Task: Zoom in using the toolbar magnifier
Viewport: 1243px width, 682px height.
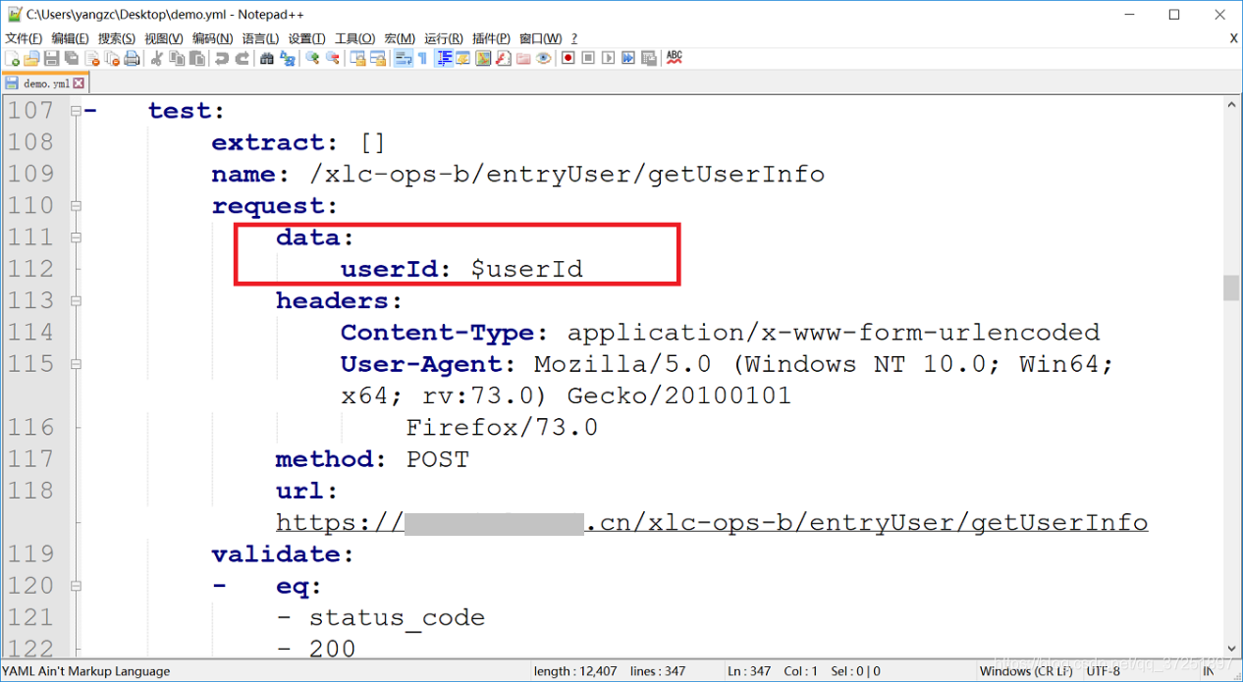Action: click(x=311, y=59)
